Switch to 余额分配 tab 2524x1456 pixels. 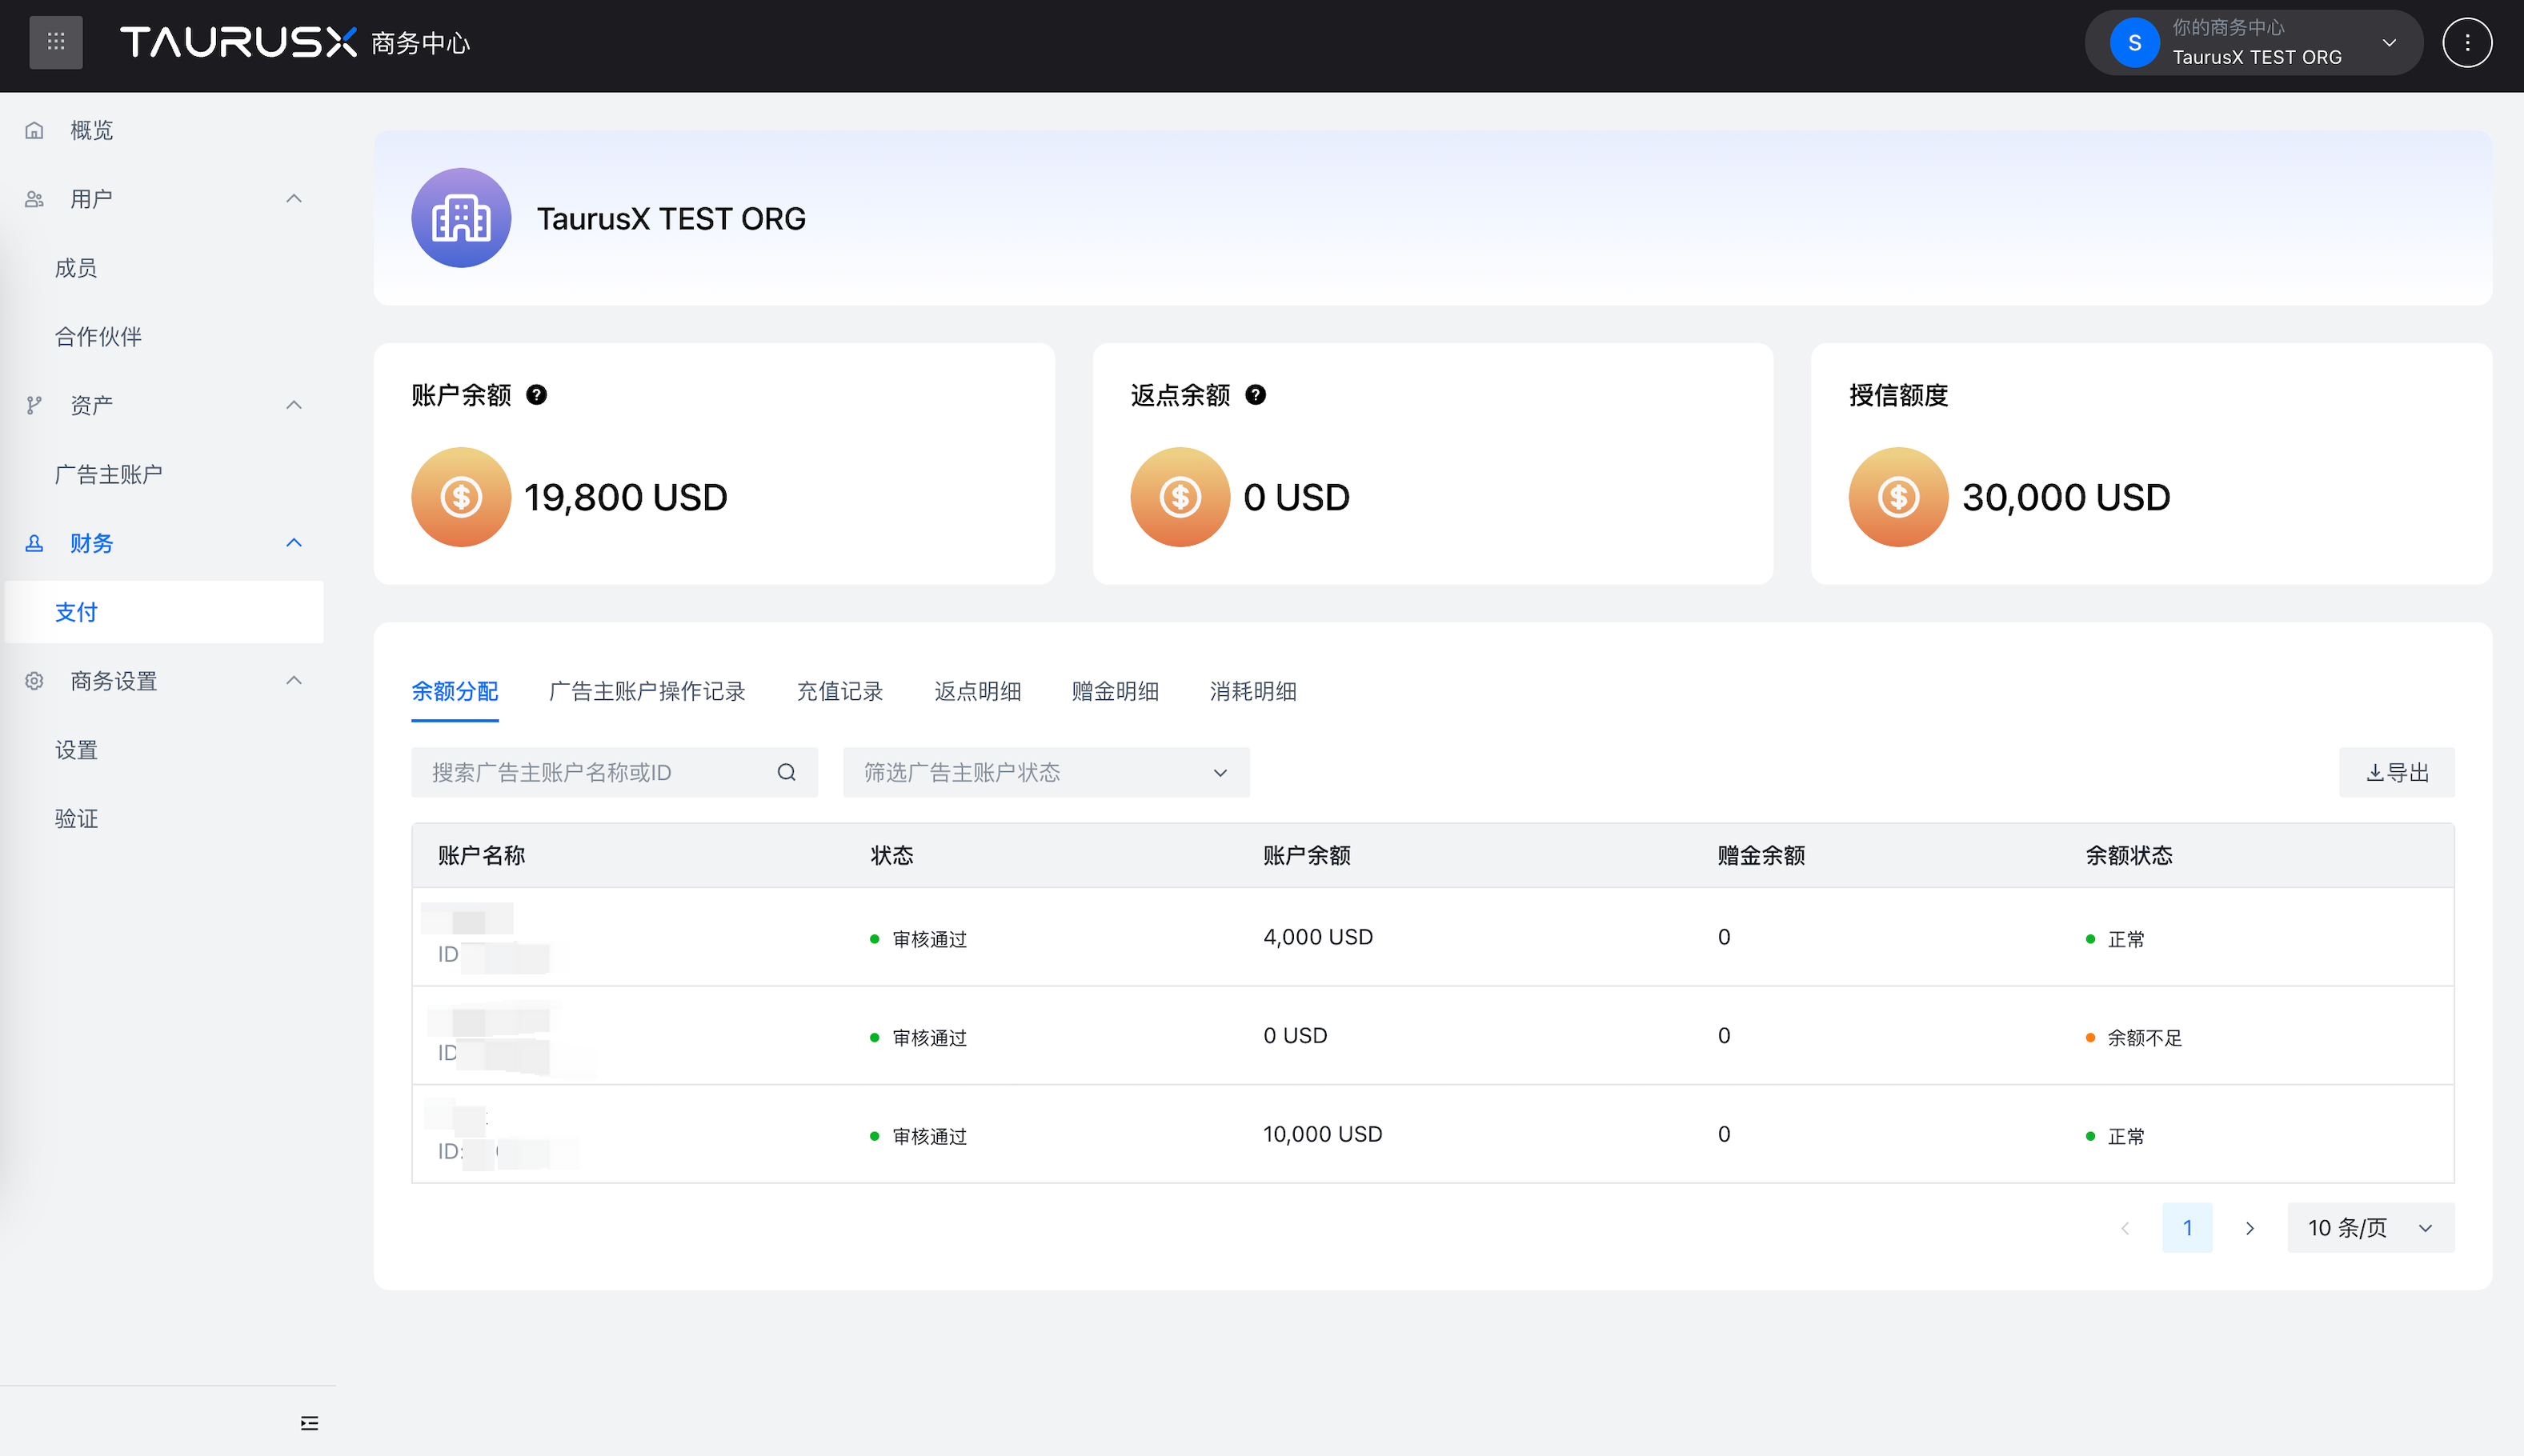[x=455, y=691]
